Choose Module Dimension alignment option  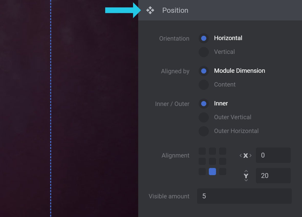pos(203,71)
